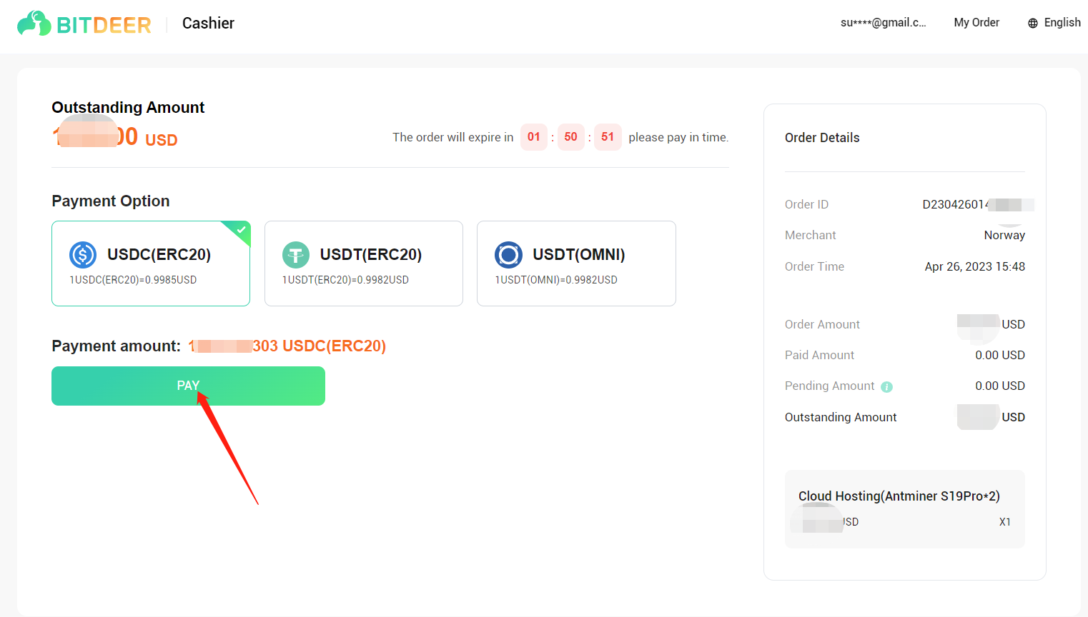Click the 1USDC(ERC20)=0.9985USD rate text
Image resolution: width=1088 pixels, height=617 pixels.
pyautogui.click(x=133, y=280)
